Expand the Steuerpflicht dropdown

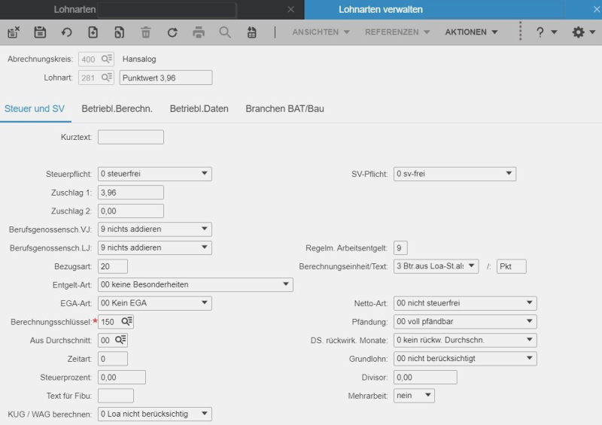pos(155,174)
